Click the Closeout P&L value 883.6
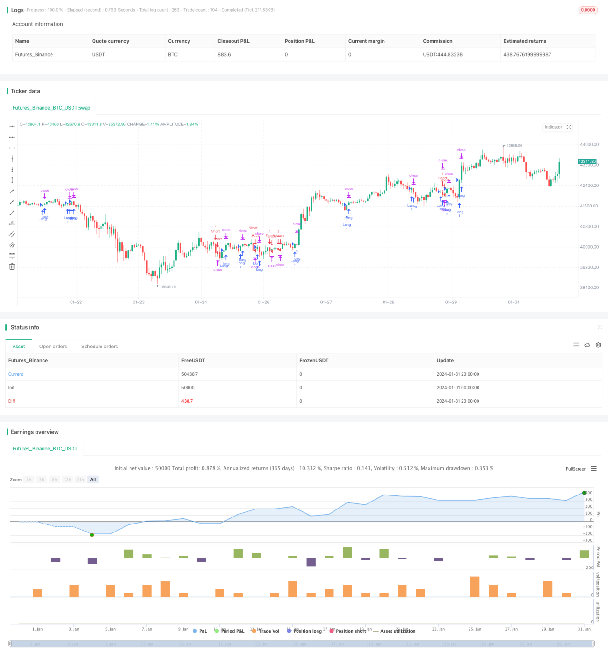 224,55
